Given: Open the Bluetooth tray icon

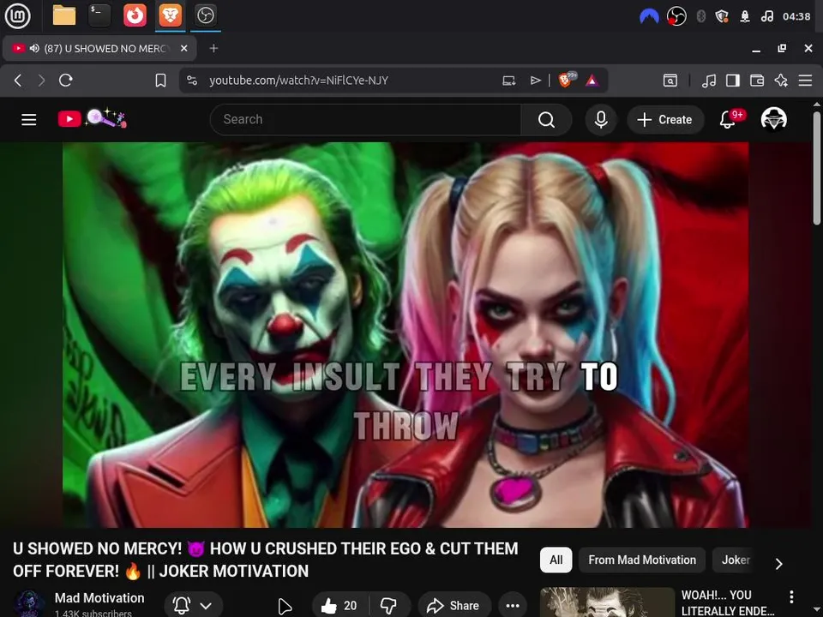Looking at the screenshot, I should 700,16.
